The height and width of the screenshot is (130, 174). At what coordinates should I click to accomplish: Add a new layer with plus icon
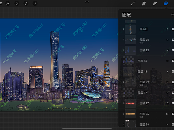173,15
